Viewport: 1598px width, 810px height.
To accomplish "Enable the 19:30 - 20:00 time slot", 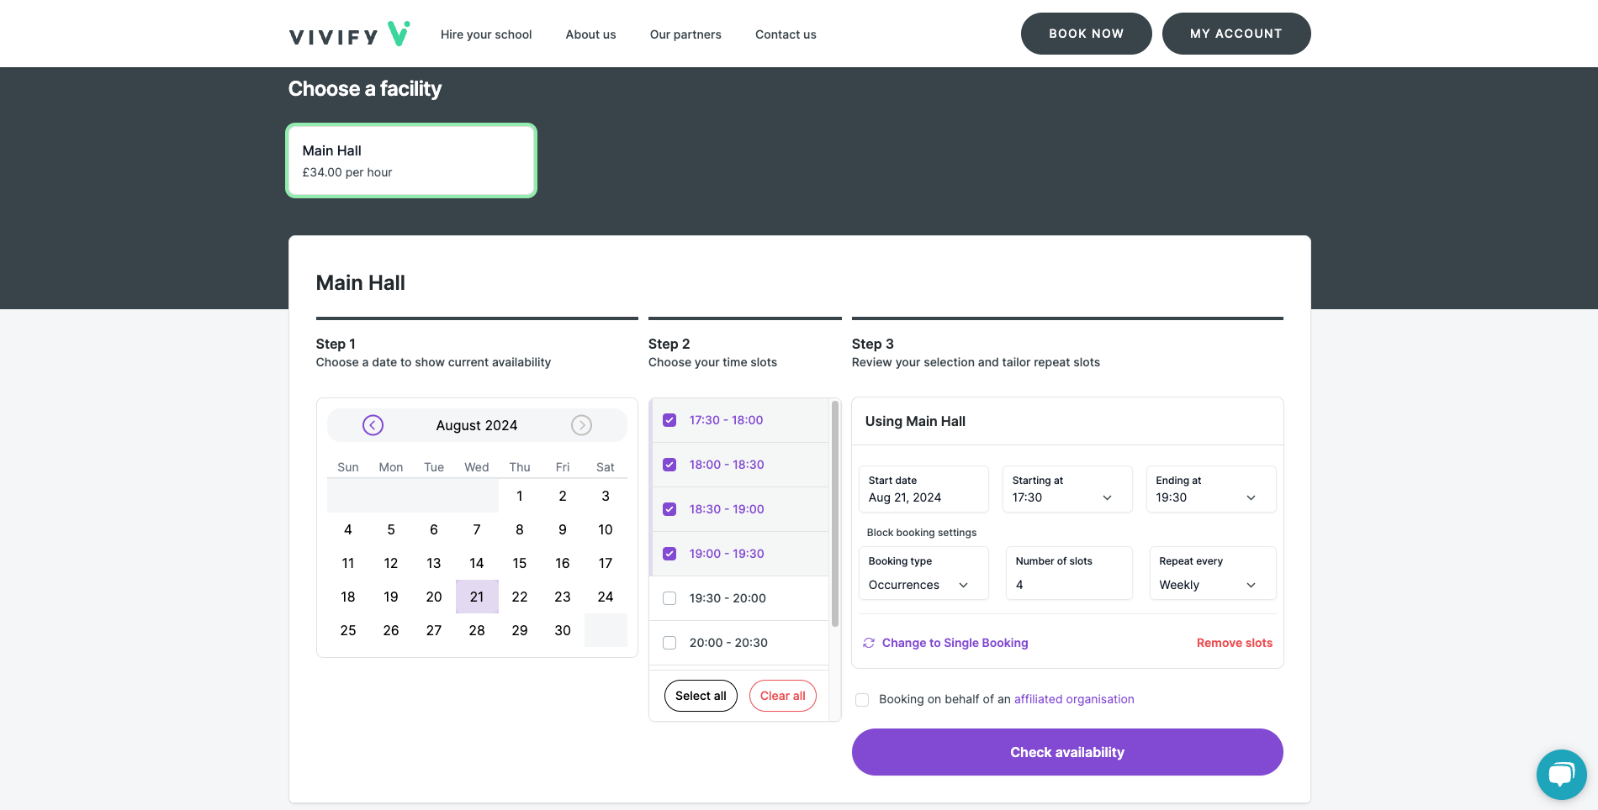I will (x=669, y=597).
